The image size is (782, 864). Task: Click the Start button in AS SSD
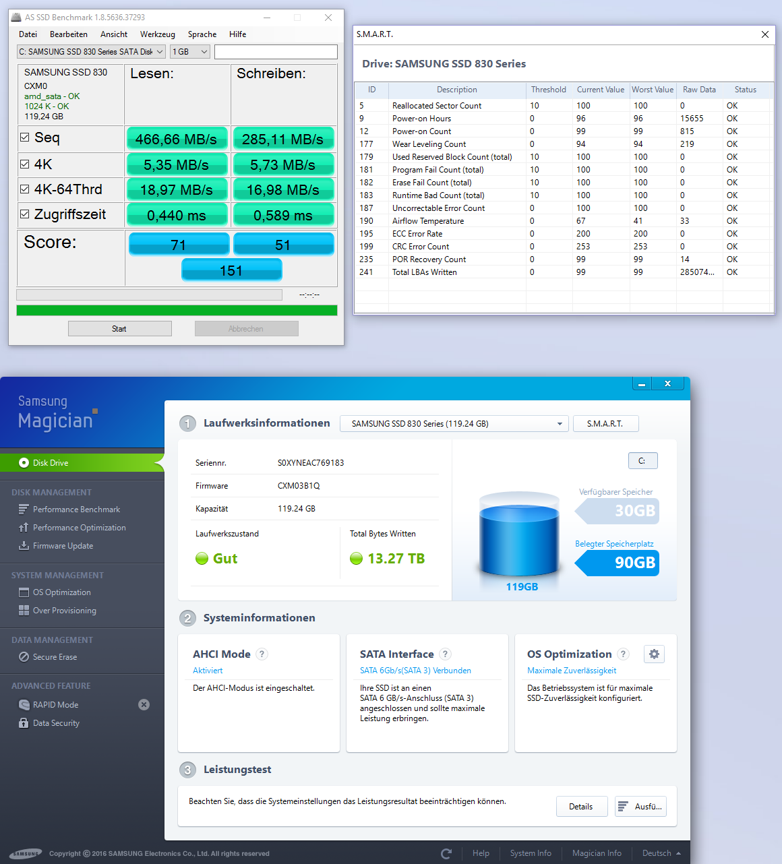point(120,328)
